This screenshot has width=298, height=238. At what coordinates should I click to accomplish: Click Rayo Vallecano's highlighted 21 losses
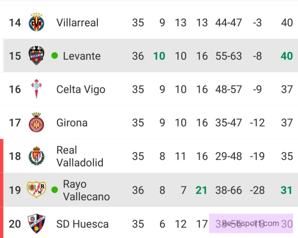coord(201,190)
